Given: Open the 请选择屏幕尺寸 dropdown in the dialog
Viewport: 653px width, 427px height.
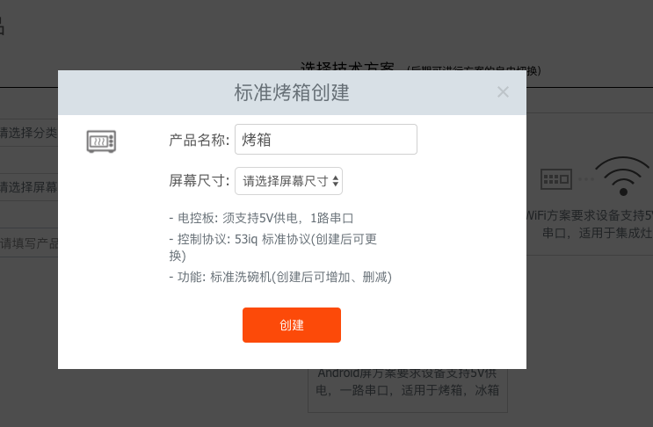Looking at the screenshot, I should [x=288, y=181].
